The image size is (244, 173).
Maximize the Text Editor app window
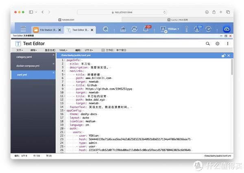(226, 36)
